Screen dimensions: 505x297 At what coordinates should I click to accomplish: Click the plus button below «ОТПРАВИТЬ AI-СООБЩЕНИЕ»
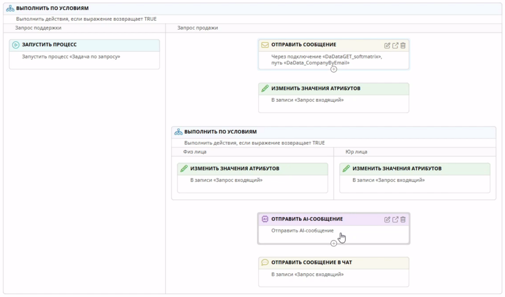pos(333,242)
